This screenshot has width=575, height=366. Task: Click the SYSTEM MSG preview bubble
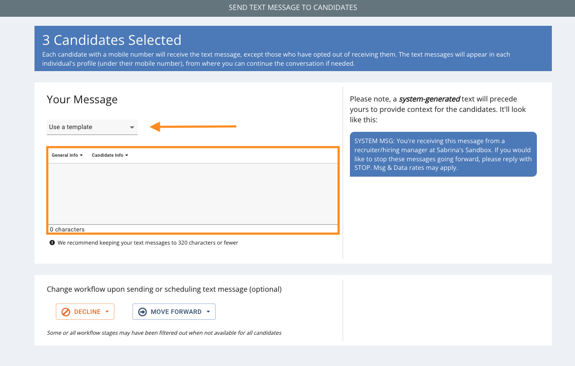point(443,154)
